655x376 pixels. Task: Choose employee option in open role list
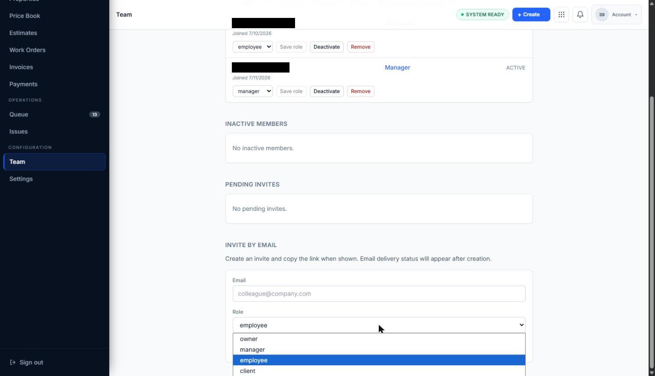(x=379, y=360)
